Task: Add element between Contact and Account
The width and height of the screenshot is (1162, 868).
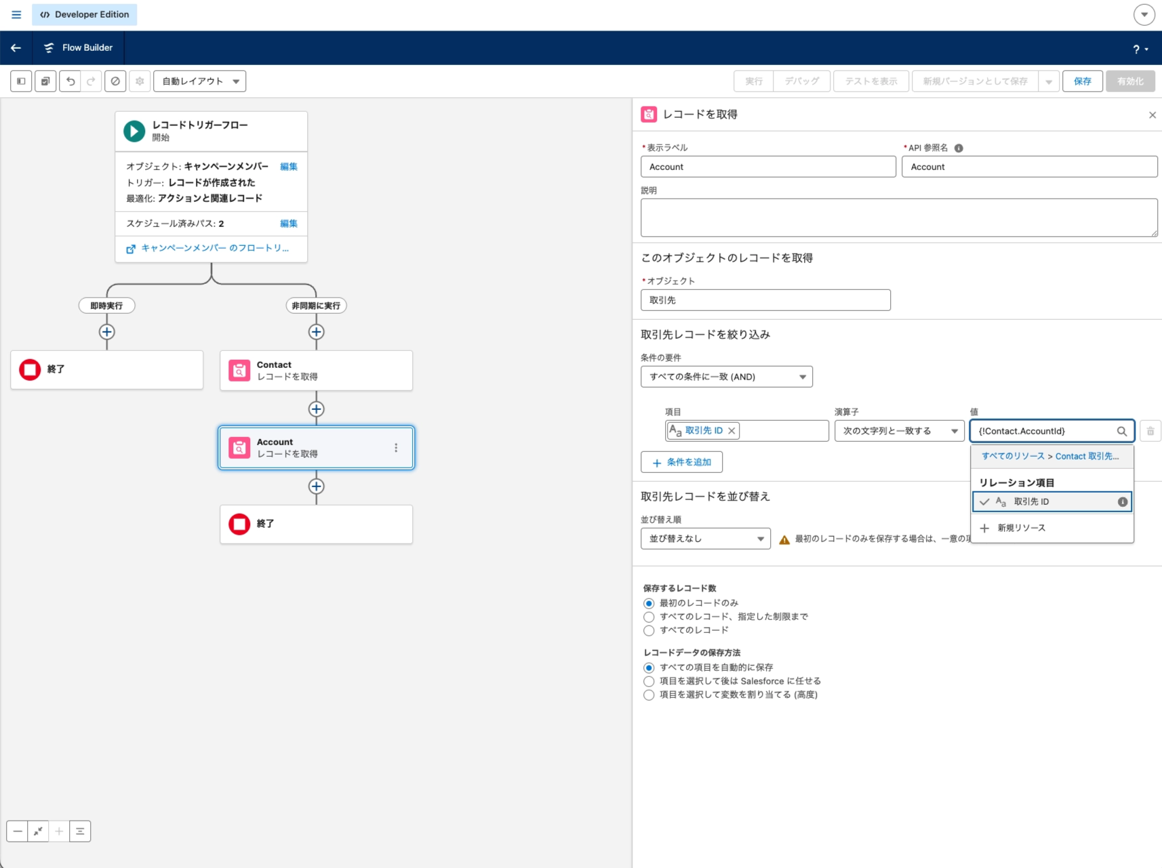Action: (x=316, y=409)
